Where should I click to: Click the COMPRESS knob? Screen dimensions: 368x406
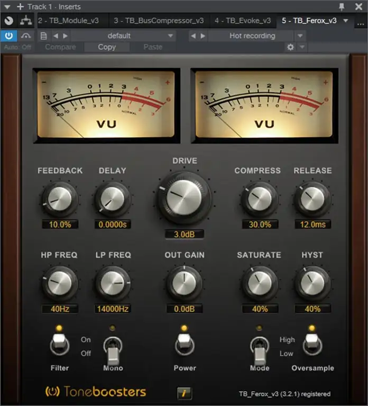point(260,199)
